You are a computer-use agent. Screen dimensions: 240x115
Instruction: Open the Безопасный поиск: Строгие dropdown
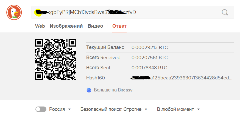(114, 109)
